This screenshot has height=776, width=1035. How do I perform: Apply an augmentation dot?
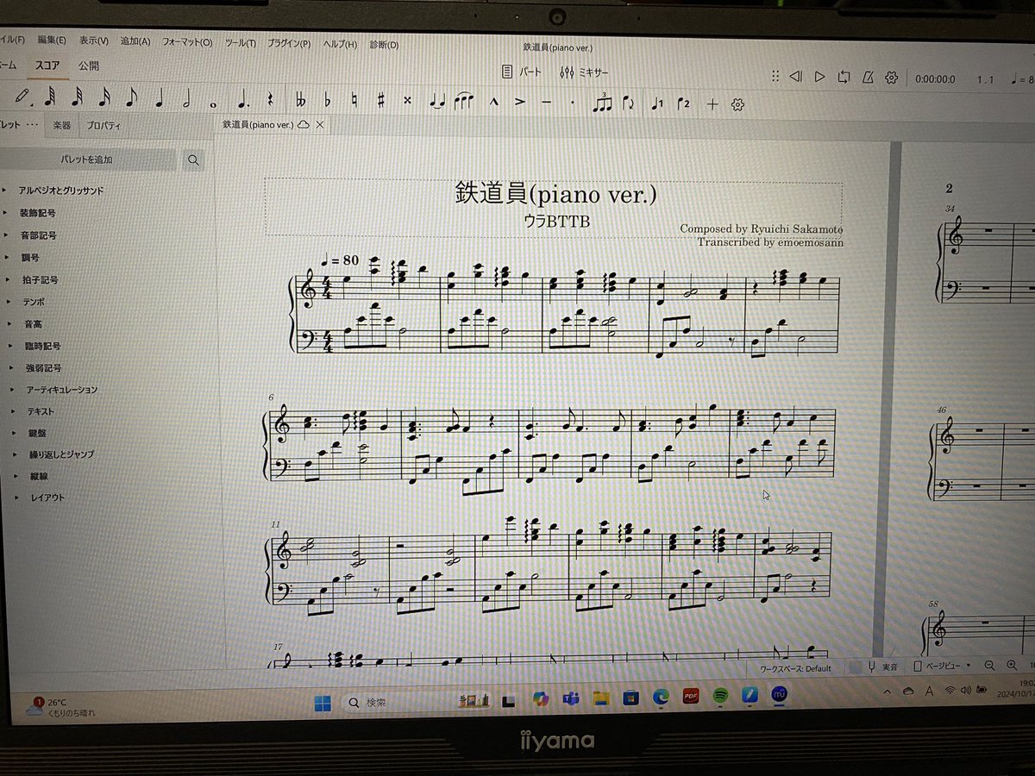click(241, 103)
